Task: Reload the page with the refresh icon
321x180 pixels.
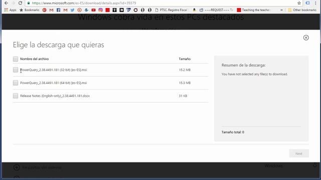Action: coord(20,3)
